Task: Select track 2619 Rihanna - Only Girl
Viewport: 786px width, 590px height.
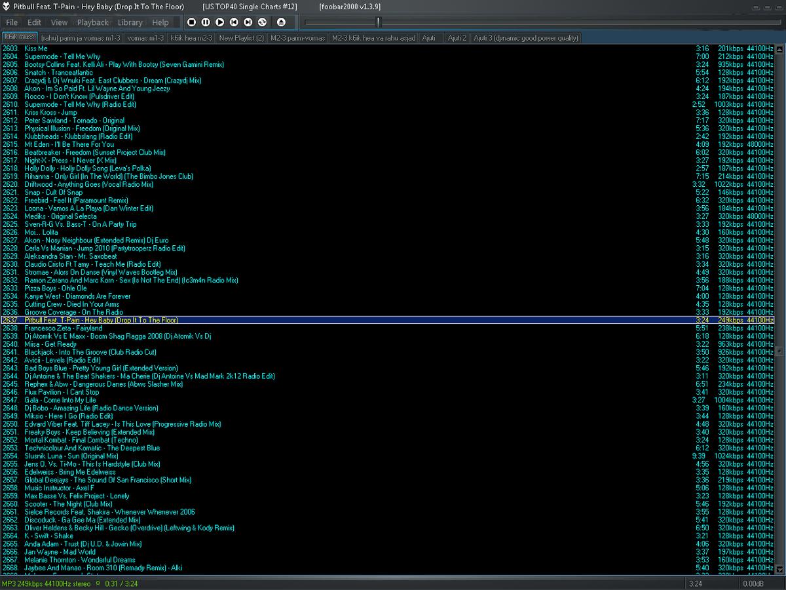Action: [109, 176]
